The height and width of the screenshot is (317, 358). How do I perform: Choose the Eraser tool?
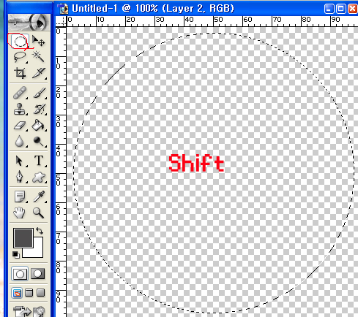[x=20, y=125]
